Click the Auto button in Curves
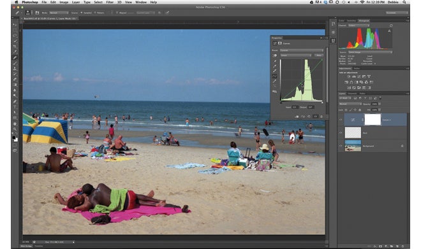Screen dimensions: 421x249 [319, 55]
